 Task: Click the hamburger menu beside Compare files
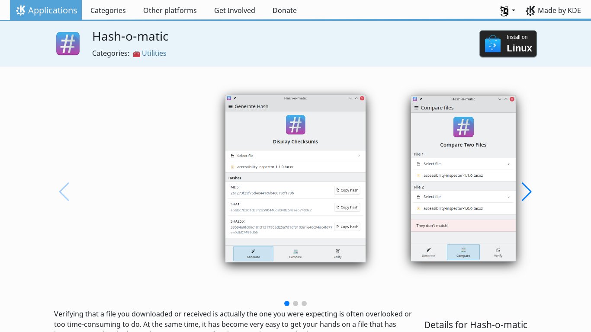tap(416, 108)
